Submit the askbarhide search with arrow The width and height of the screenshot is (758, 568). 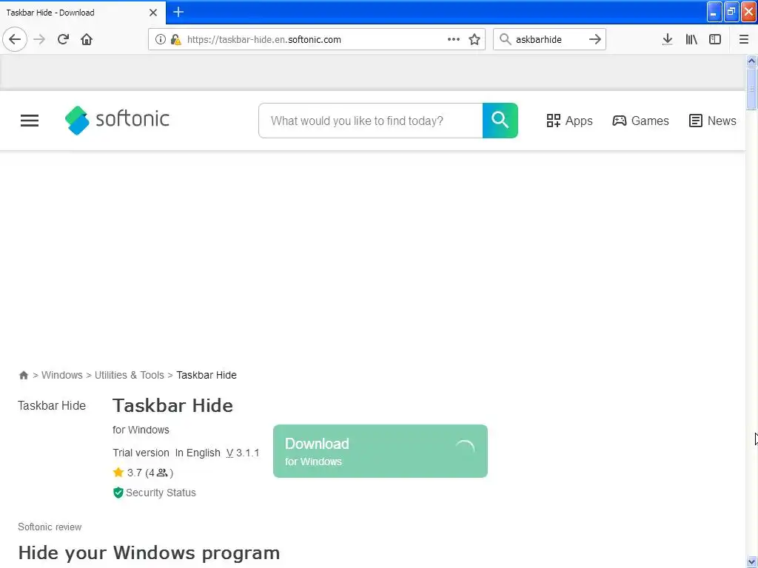[595, 39]
